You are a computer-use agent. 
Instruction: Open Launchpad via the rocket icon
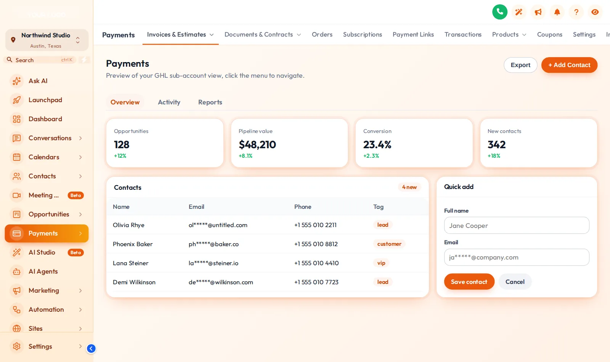[x=17, y=100]
